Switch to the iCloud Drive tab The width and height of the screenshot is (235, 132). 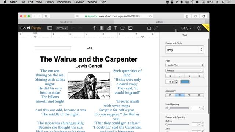coord(66,22)
